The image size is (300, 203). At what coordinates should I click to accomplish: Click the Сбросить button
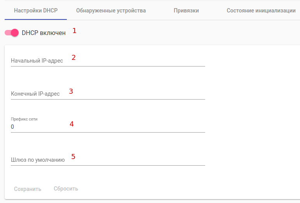click(x=66, y=189)
